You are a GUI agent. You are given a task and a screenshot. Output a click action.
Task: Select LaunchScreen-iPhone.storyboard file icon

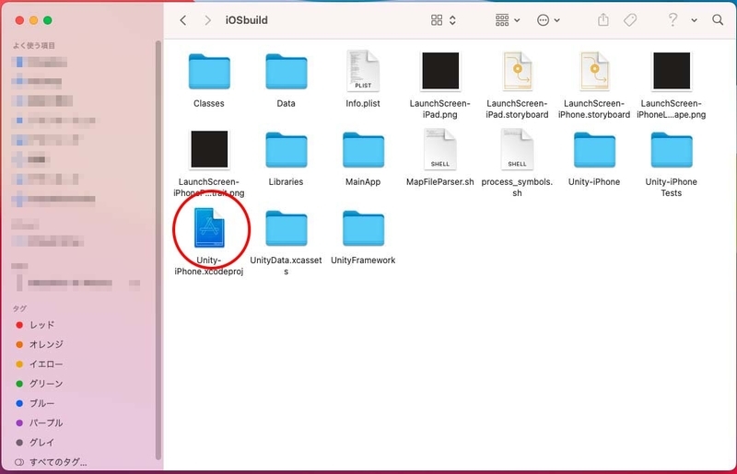(594, 71)
